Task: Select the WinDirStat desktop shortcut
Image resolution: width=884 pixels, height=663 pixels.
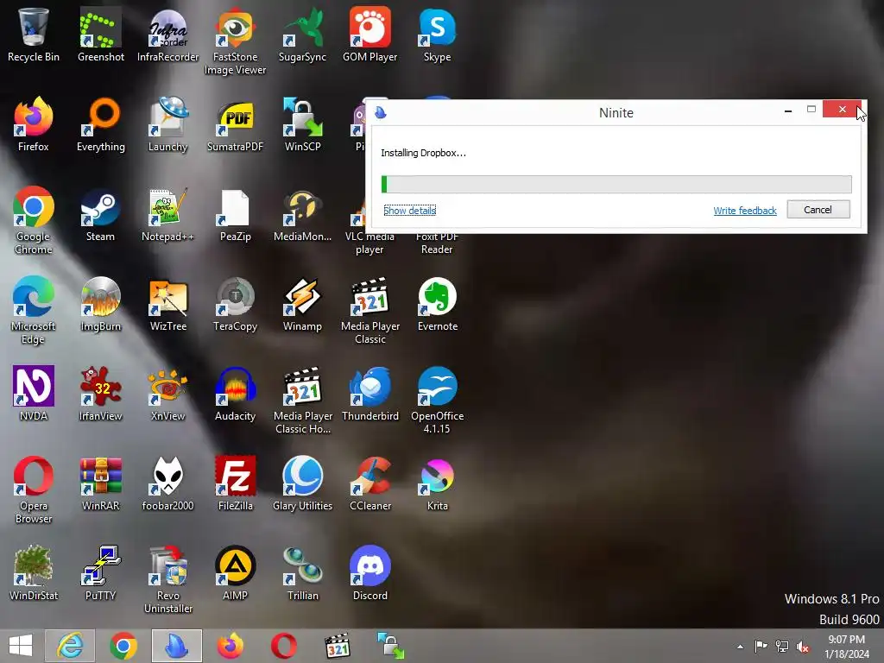Action: 34,573
